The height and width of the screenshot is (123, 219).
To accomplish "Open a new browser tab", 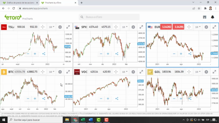I will 81,3.
